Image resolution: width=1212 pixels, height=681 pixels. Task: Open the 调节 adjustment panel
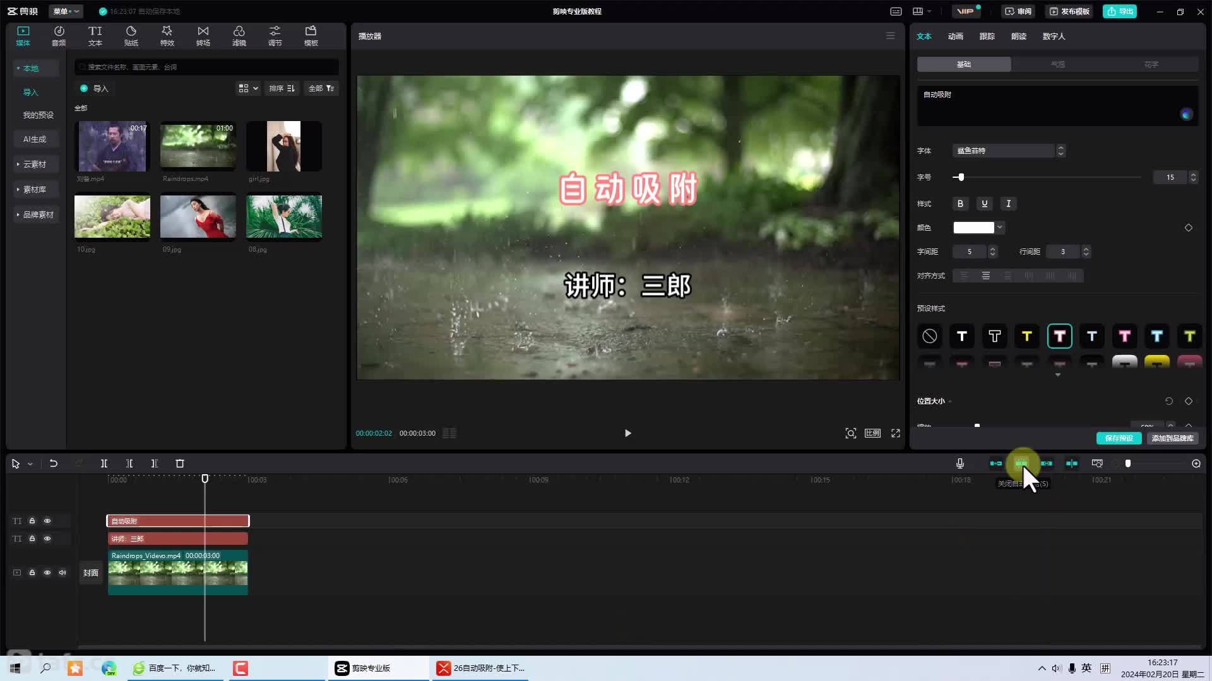[275, 36]
